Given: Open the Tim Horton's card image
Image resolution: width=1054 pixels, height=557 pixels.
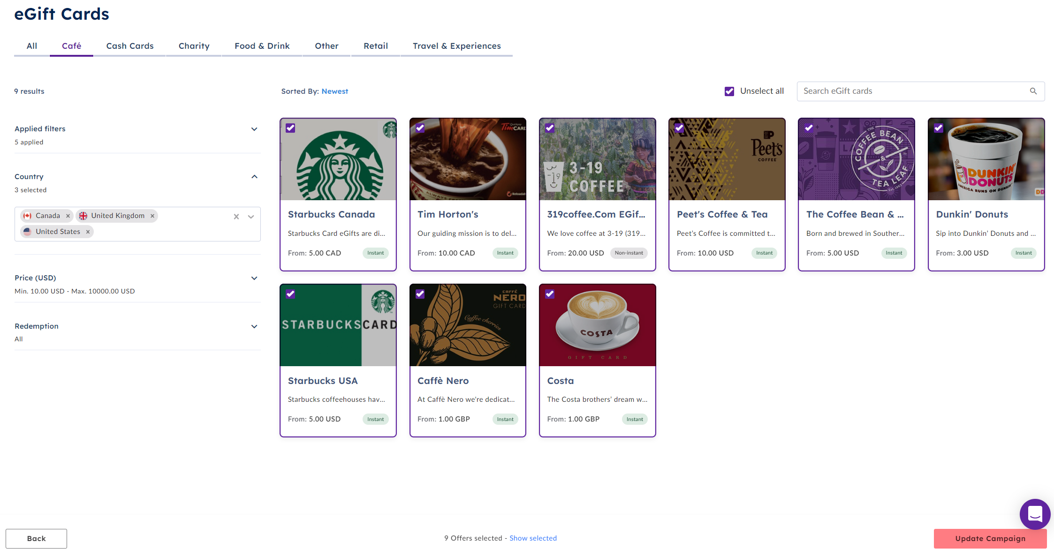Looking at the screenshot, I should pyautogui.click(x=468, y=159).
